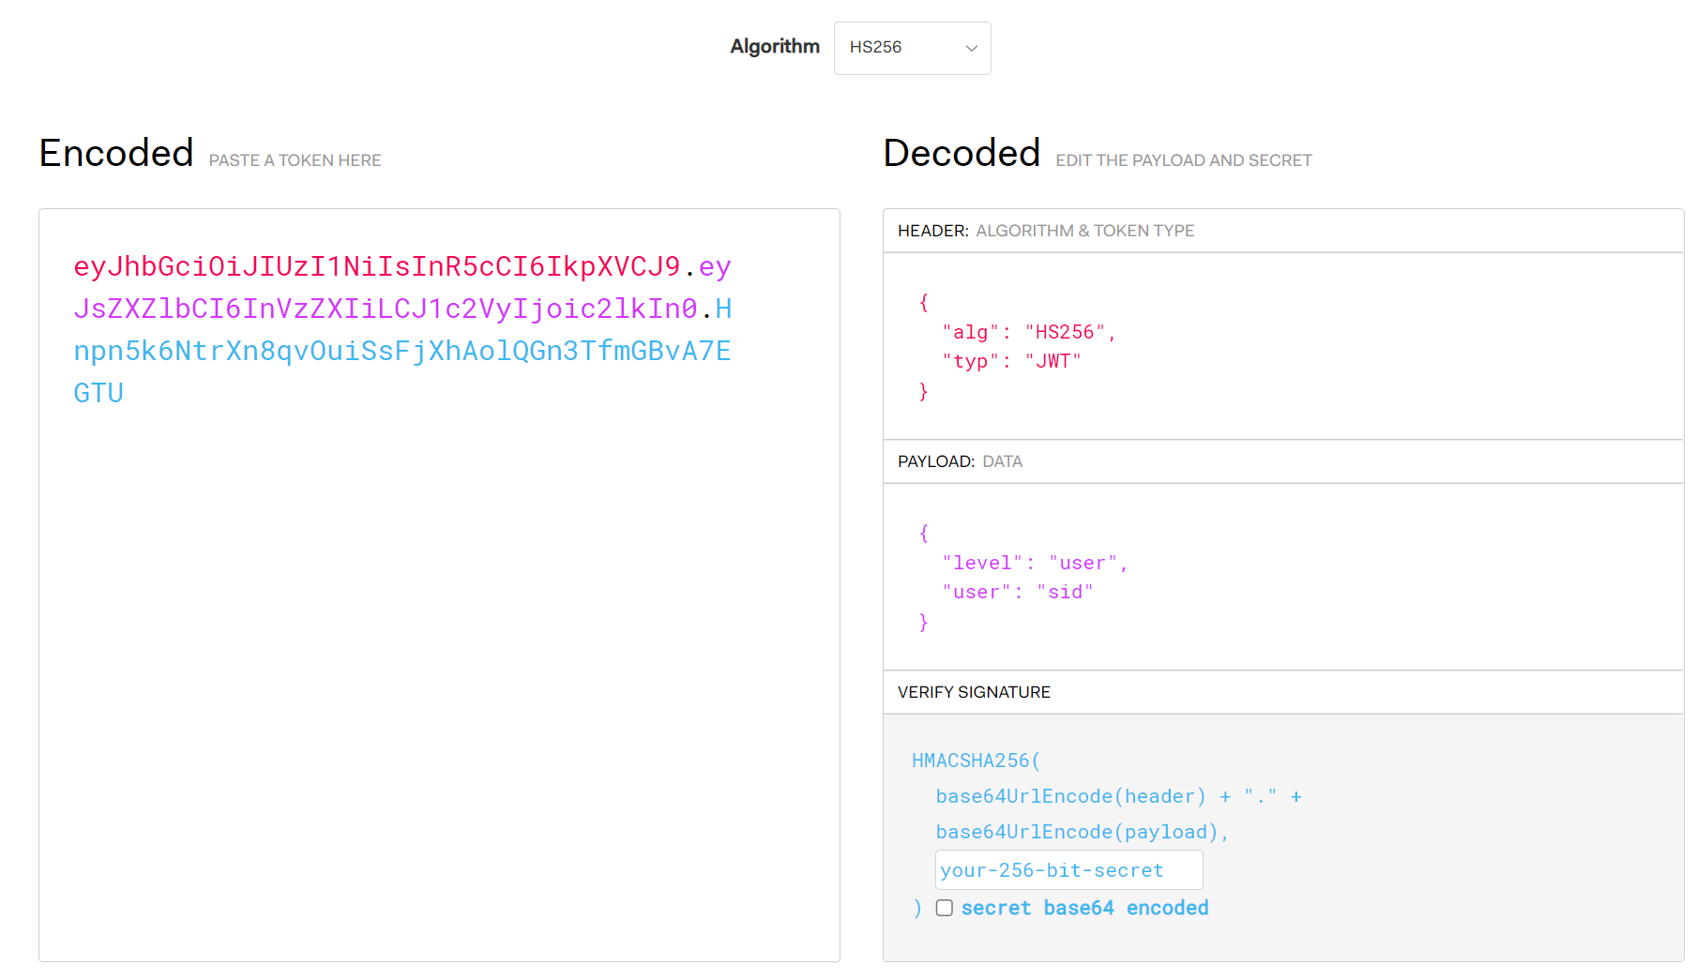Click the "level": "user" payload line
Viewport: 1696px width, 980px height.
[1035, 563]
